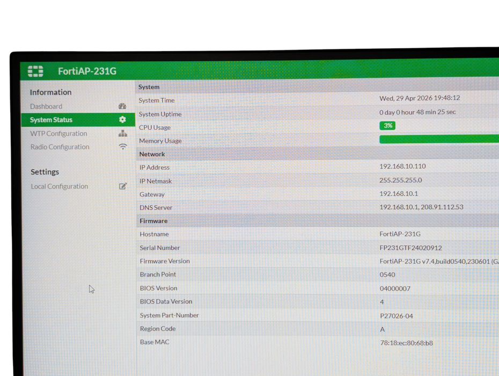Screen dimensions: 499x376
Task: Click the System section header
Action: coord(149,87)
